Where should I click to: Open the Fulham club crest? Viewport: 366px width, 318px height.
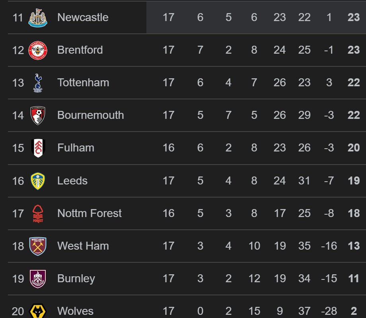[38, 148]
